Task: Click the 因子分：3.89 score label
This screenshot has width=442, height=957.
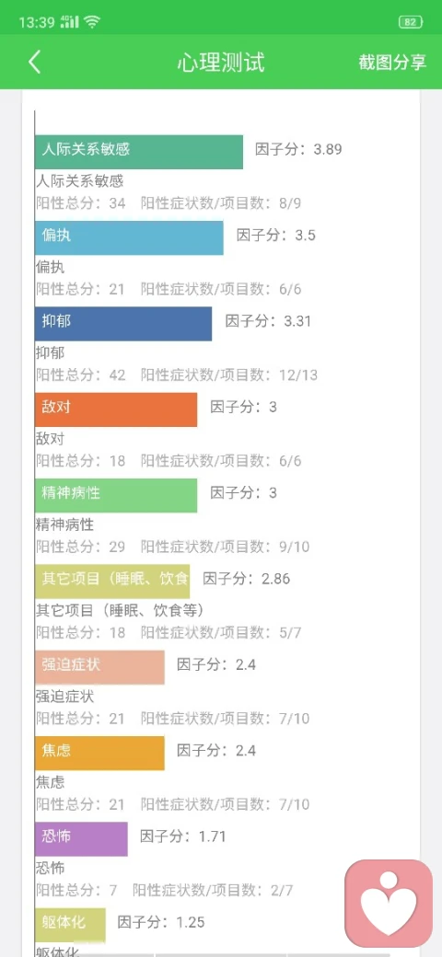Action: tap(298, 149)
